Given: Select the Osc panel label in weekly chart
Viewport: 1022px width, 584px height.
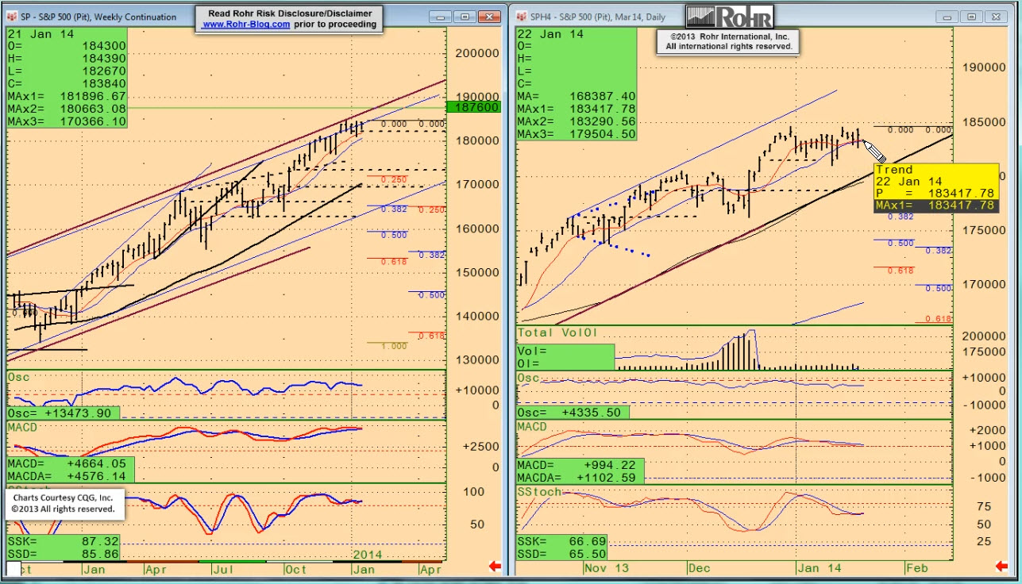Looking at the screenshot, I should click(18, 377).
